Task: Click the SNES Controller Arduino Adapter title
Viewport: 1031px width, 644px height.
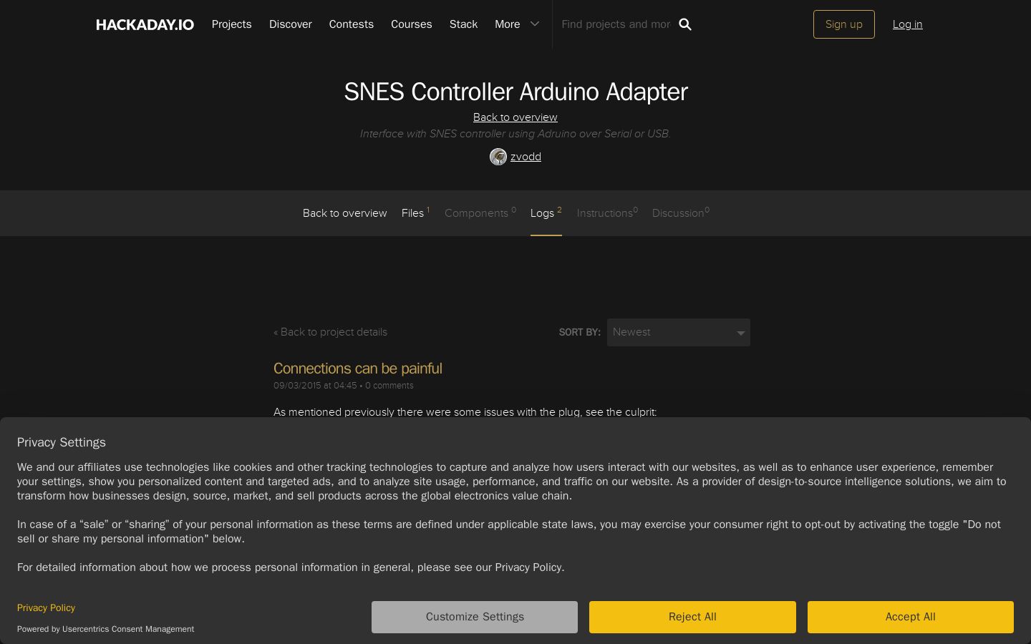Action: (515, 92)
